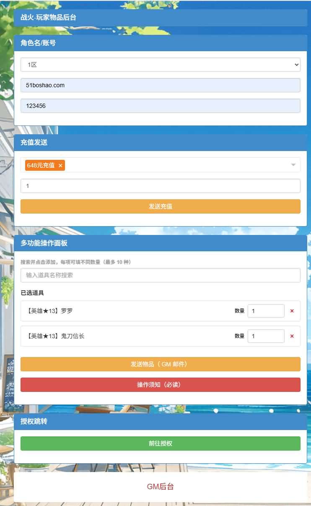Click the 战火-玩家物品后台 title
The width and height of the screenshot is (311, 506).
[x=48, y=18]
